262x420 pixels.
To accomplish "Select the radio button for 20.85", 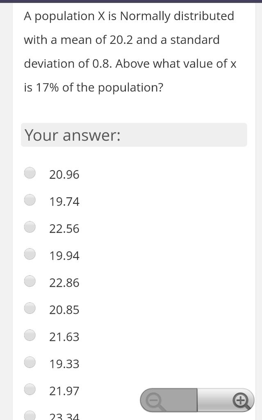I will click(x=30, y=308).
